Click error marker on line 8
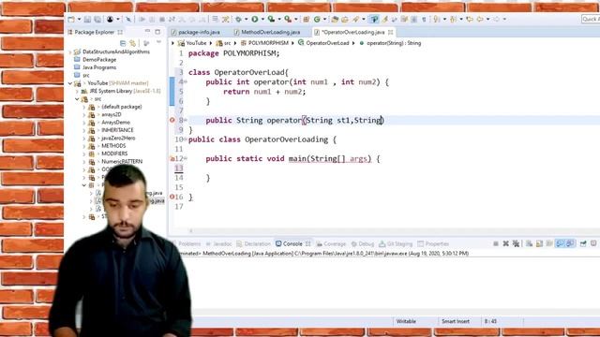 tap(172, 120)
